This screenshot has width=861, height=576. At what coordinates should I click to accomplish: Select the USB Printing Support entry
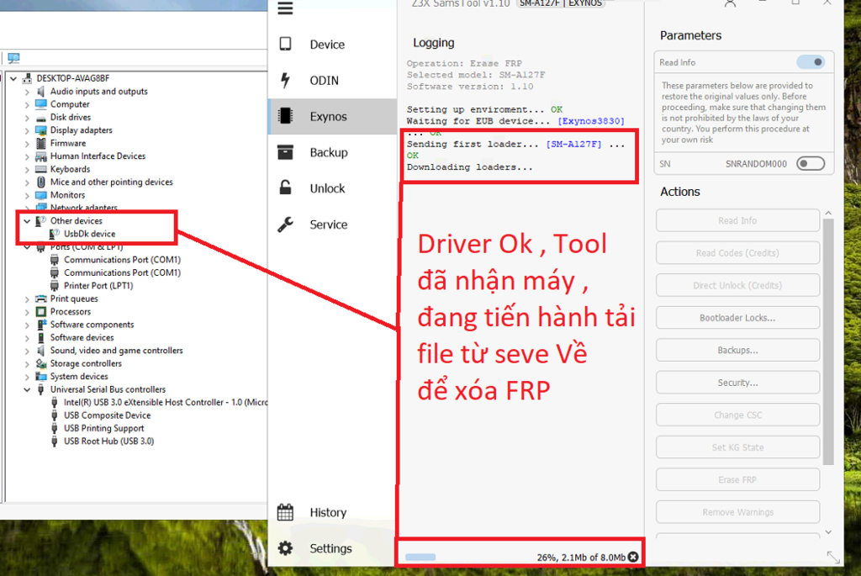[103, 428]
